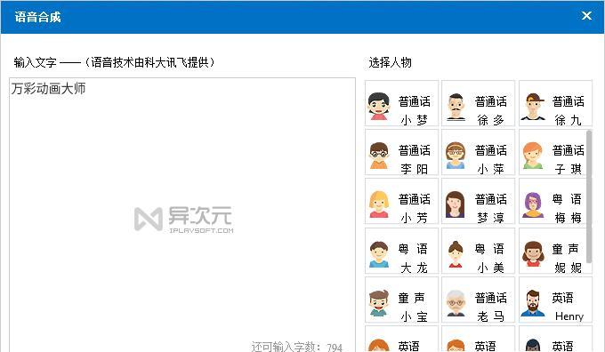Click the 老马 name label
The image size is (605, 352).
click(x=491, y=317)
